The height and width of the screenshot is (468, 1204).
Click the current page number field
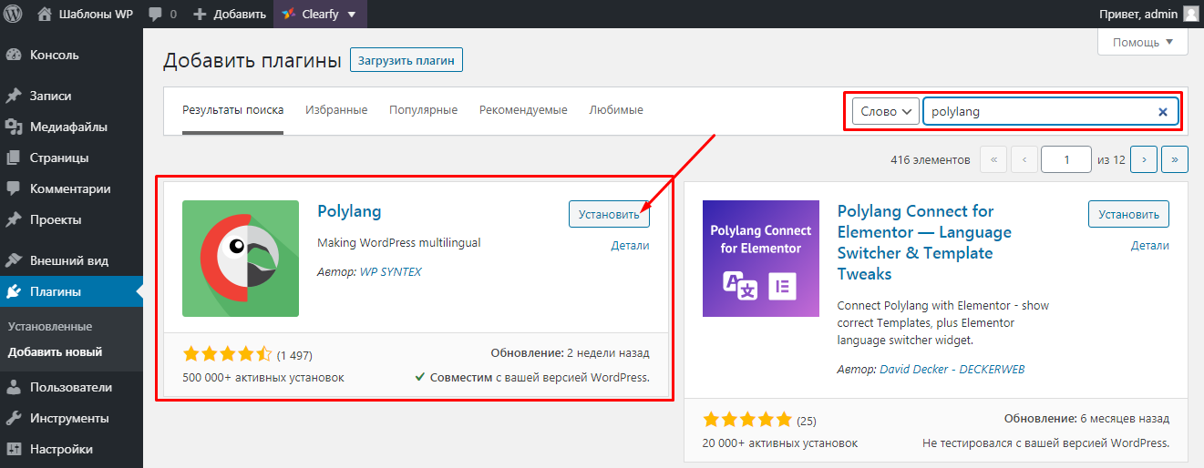point(1065,159)
